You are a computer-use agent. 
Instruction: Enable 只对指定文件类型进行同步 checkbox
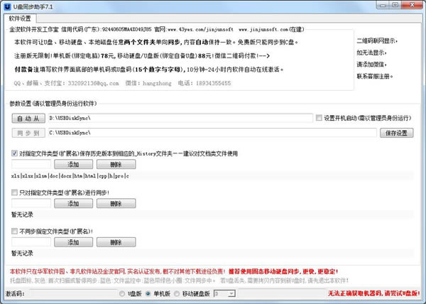[x=15, y=192]
